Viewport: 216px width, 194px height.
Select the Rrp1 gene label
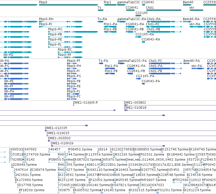pos(107,2)
